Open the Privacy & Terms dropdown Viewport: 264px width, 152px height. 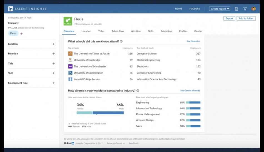point(116,143)
